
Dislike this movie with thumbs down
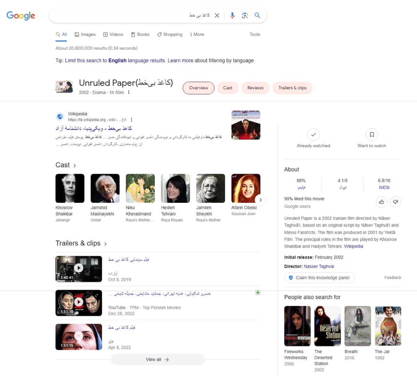(x=395, y=202)
